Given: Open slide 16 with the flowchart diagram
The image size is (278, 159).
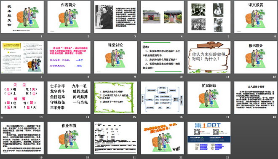Looking at the screenshot, I should click(162, 97).
